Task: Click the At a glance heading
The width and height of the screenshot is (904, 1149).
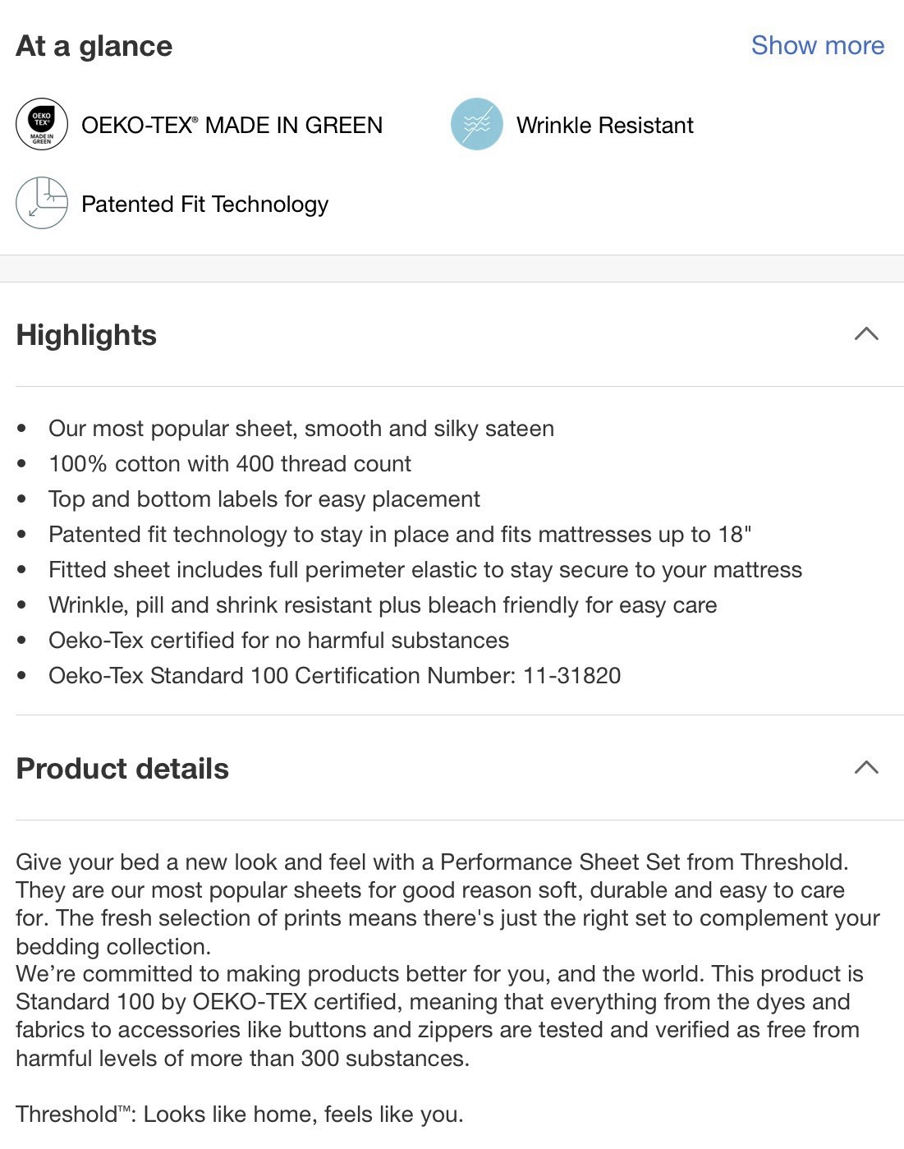Action: (x=94, y=46)
